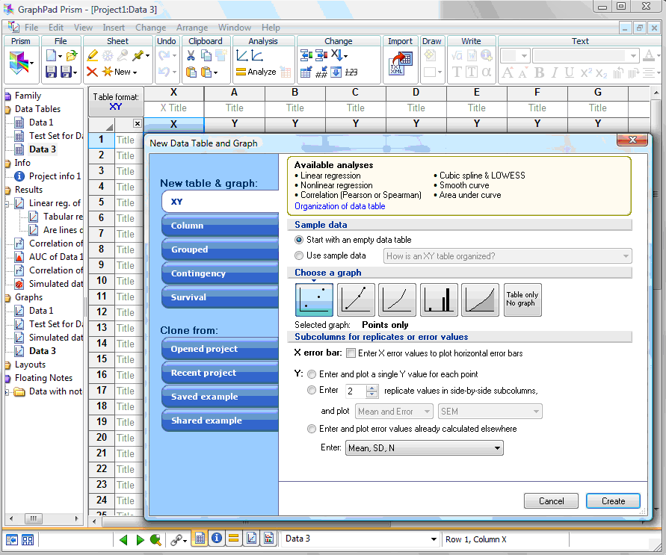Click the Copy icon in Clipboard group
666x555 pixels.
[x=206, y=55]
